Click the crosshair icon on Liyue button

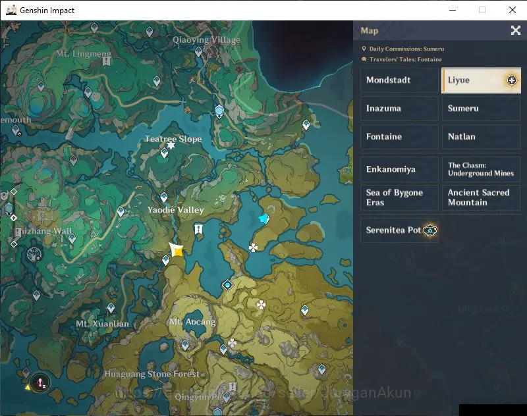[x=512, y=80]
